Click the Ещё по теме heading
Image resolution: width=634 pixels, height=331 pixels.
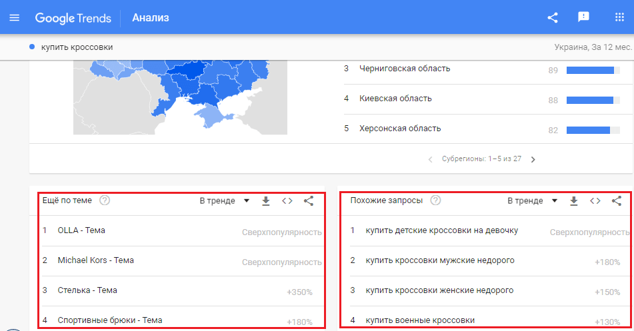67,200
